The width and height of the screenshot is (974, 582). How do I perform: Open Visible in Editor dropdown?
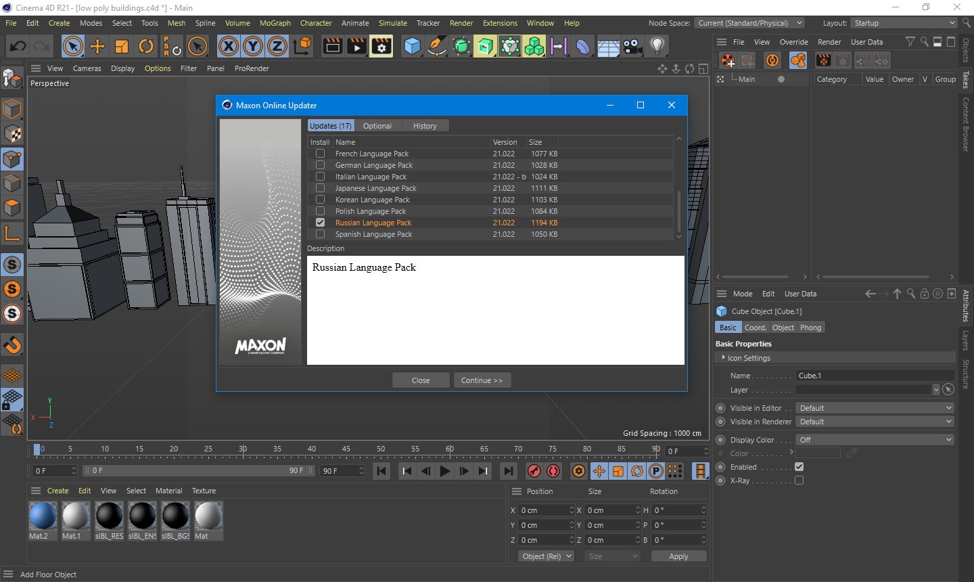click(875, 408)
